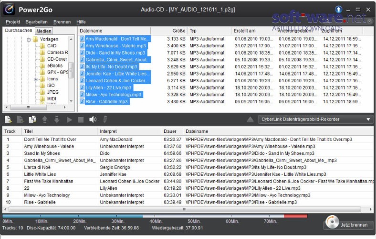This screenshot has height=239, width=376.
Task: Sort files by Dateiname column header
Action: [115, 31]
